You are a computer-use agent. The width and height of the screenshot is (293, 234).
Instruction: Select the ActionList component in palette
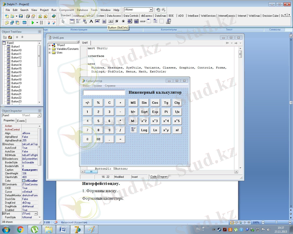(x=168, y=21)
